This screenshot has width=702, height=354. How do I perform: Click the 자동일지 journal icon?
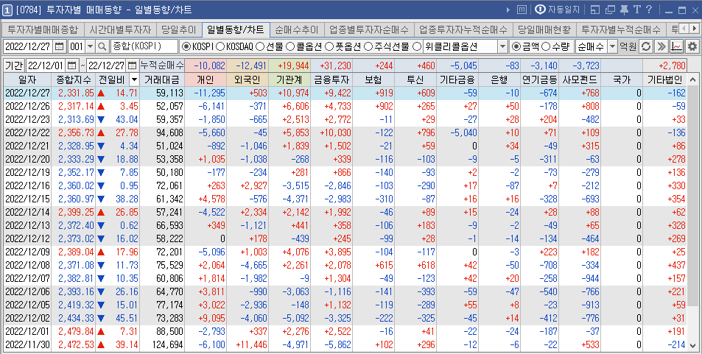click(558, 10)
